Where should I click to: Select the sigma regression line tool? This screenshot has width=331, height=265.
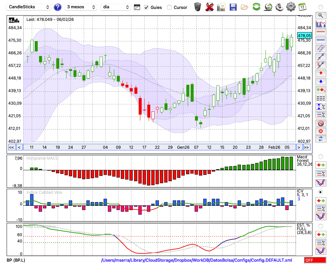[x=321, y=65]
